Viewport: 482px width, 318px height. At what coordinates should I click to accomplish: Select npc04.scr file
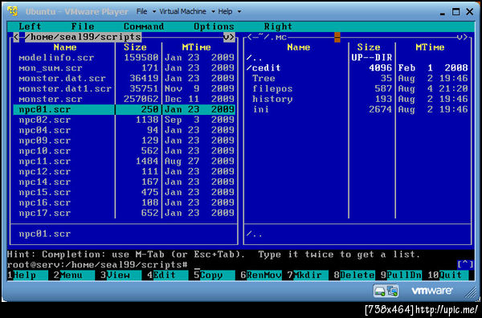click(125, 130)
